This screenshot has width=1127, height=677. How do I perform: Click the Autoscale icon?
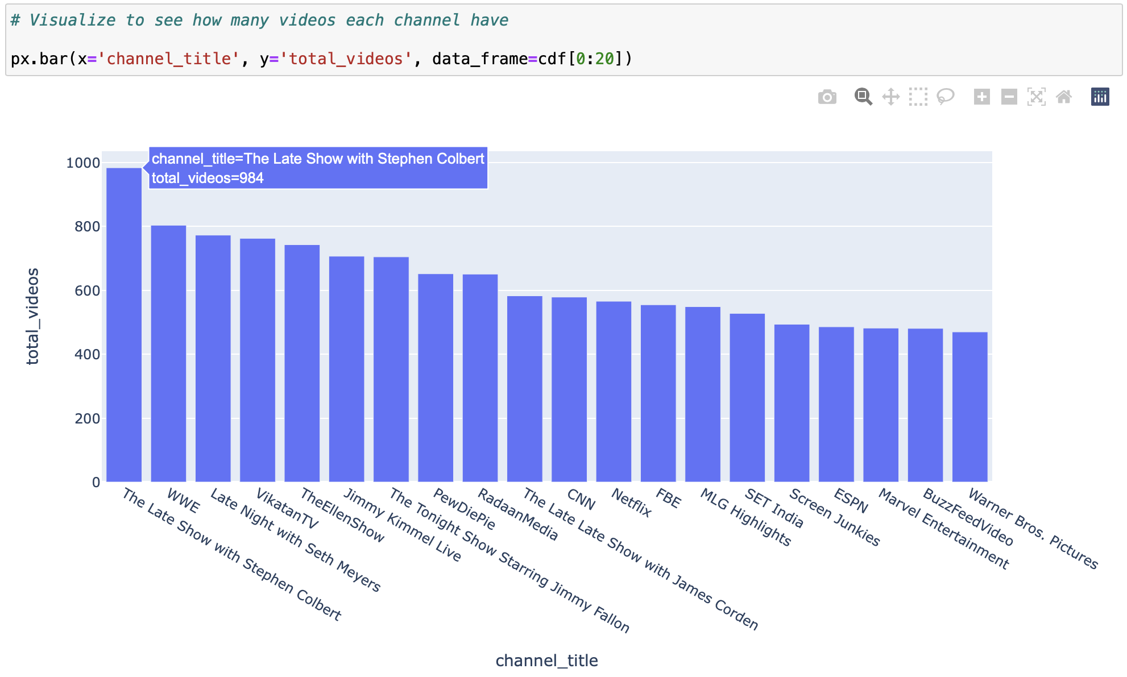pyautogui.click(x=1036, y=97)
